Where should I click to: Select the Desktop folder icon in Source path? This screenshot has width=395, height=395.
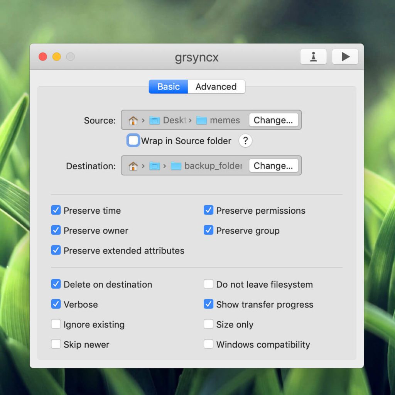tap(154, 120)
